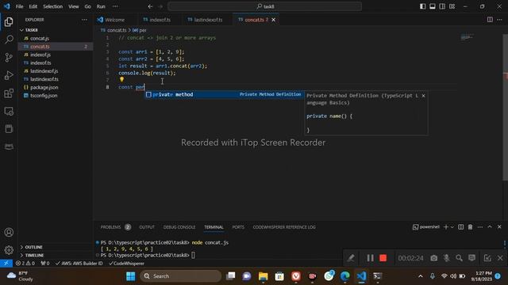Toggle primary side bar visibility

422,6
